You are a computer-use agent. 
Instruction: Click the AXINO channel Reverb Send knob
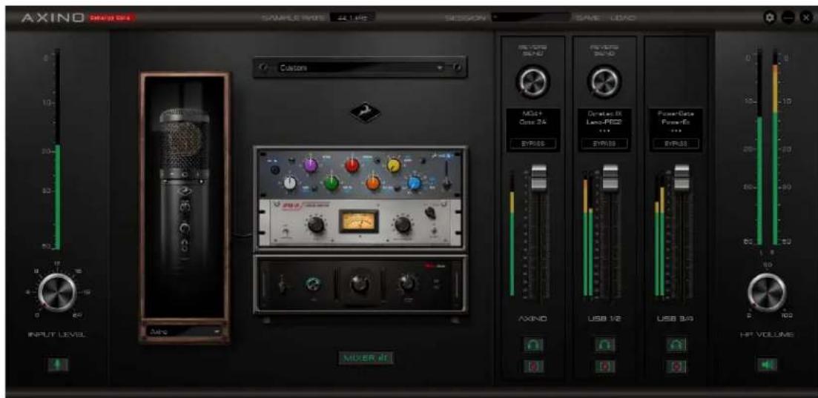532,80
